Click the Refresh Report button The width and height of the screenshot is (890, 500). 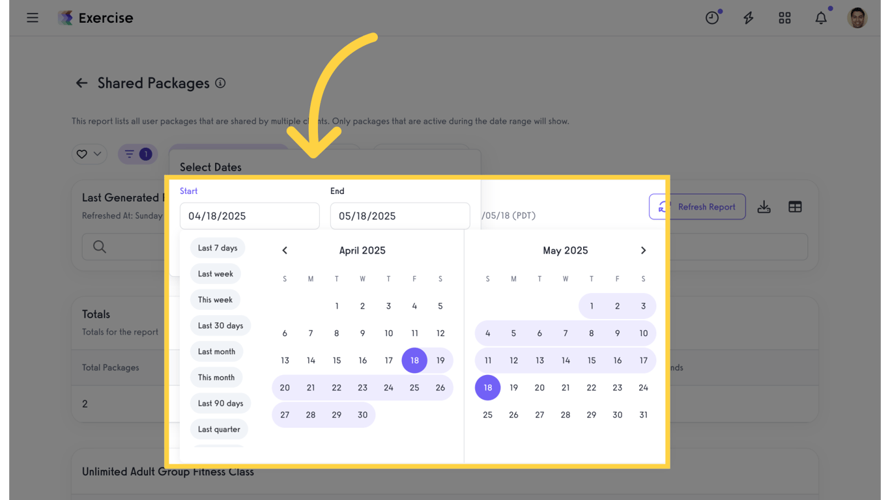706,206
